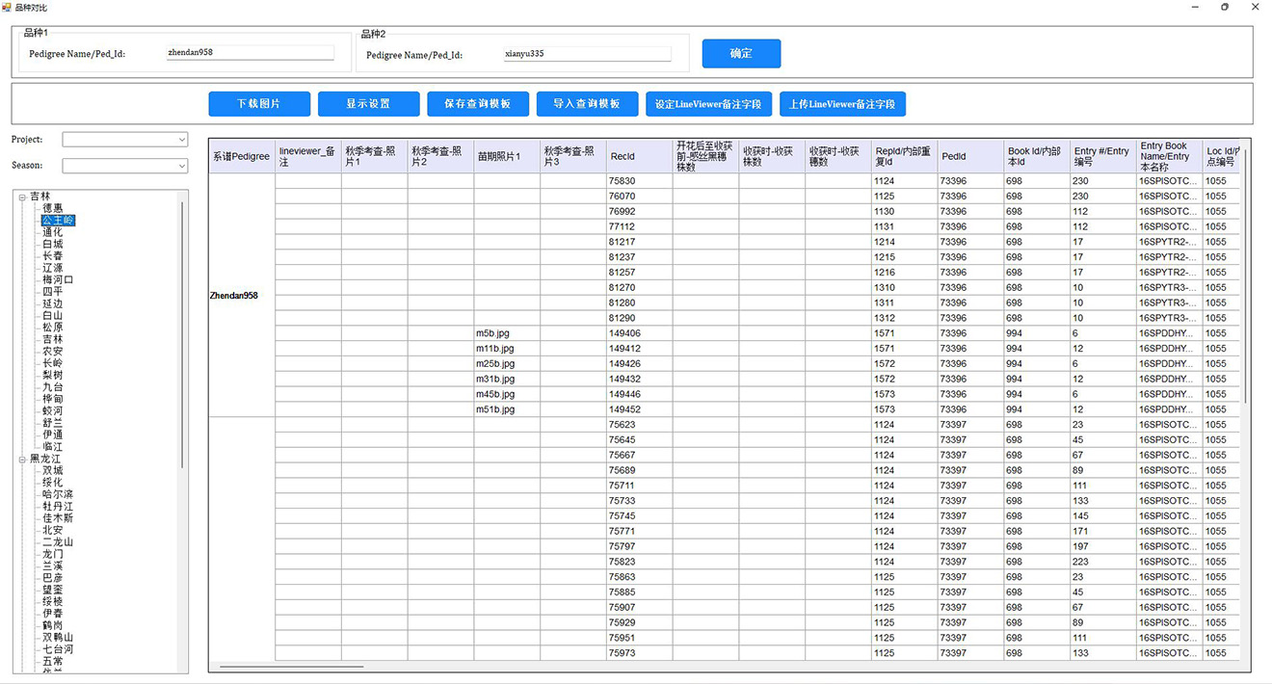Select 通化 in the location tree
The height and width of the screenshot is (684, 1272).
(x=52, y=232)
